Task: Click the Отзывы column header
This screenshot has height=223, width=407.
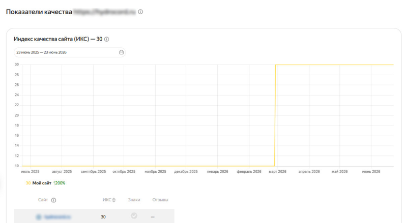Action: [x=160, y=200]
